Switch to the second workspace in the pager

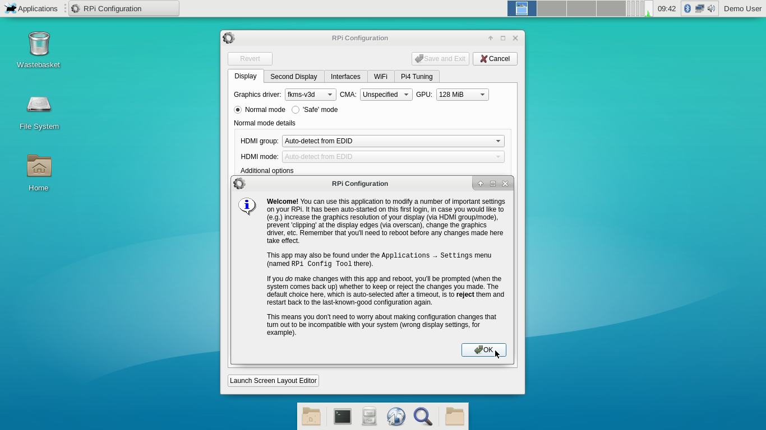pyautogui.click(x=552, y=8)
